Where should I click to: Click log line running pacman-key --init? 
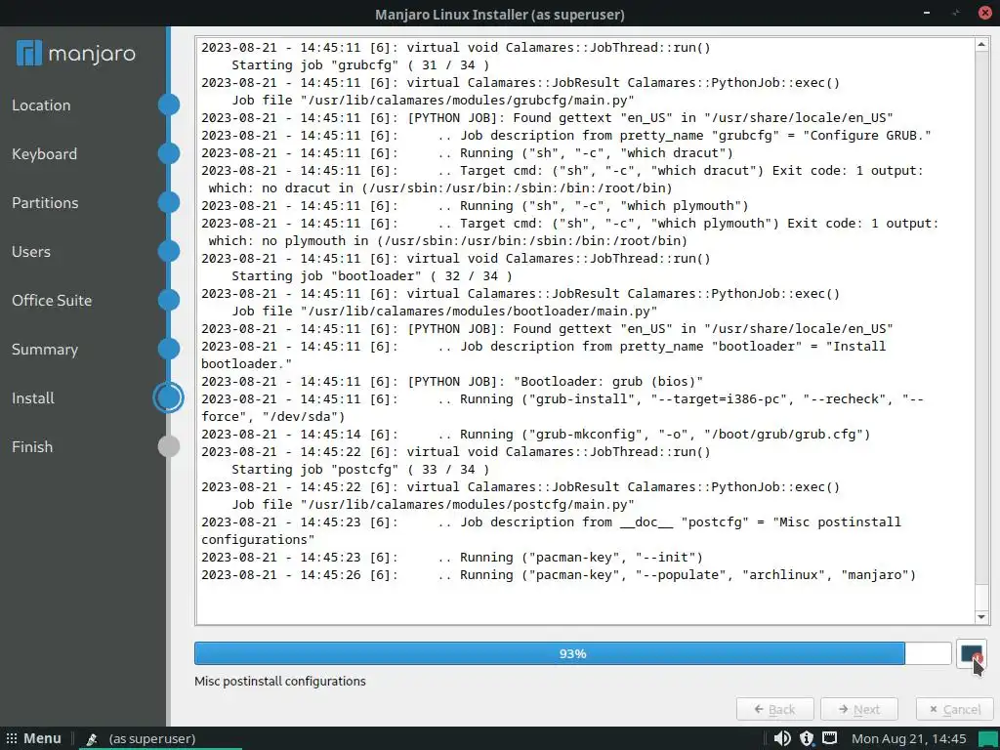click(x=452, y=558)
